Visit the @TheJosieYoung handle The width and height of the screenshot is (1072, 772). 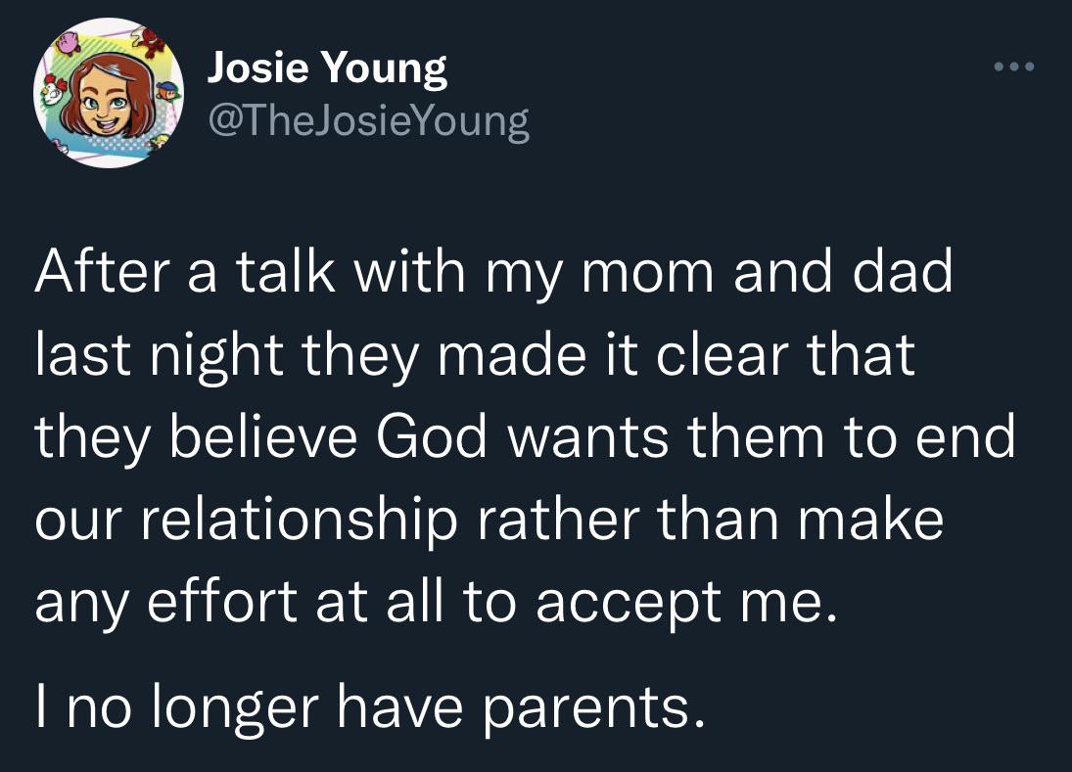coord(368,122)
